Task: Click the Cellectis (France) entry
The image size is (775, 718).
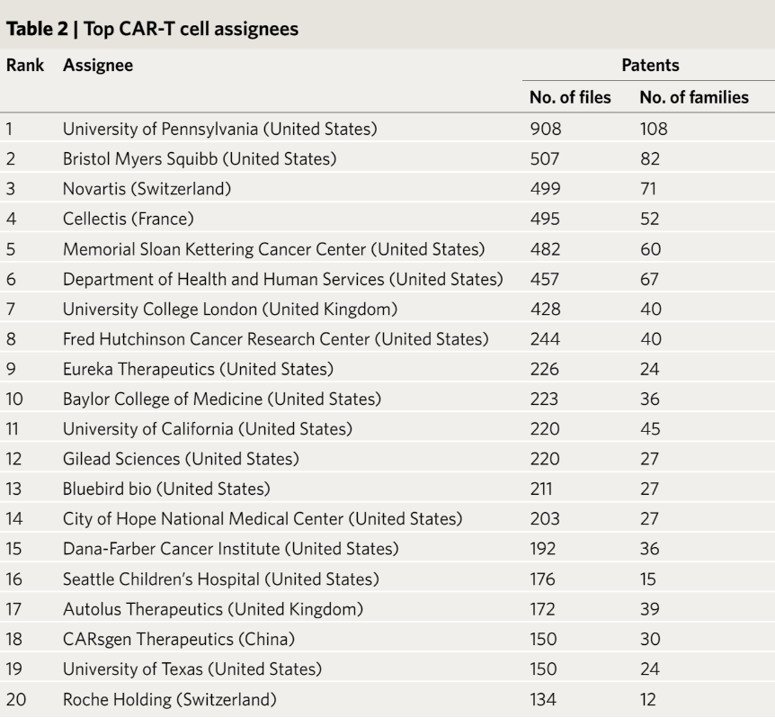Action: [x=129, y=219]
